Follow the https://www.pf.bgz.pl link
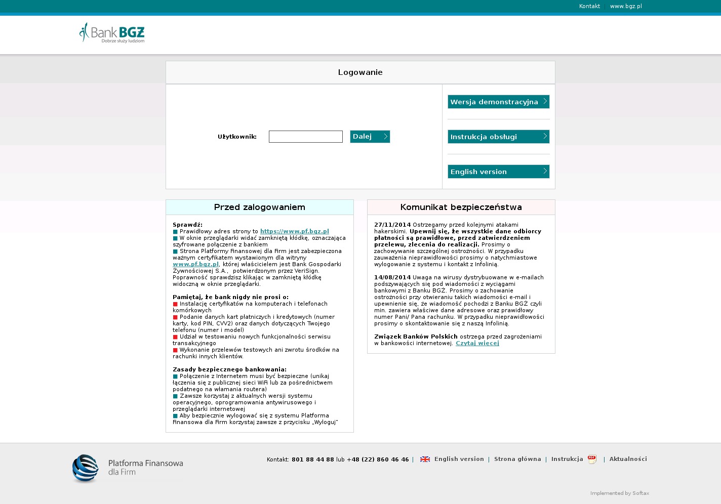The width and height of the screenshot is (721, 504). [294, 231]
